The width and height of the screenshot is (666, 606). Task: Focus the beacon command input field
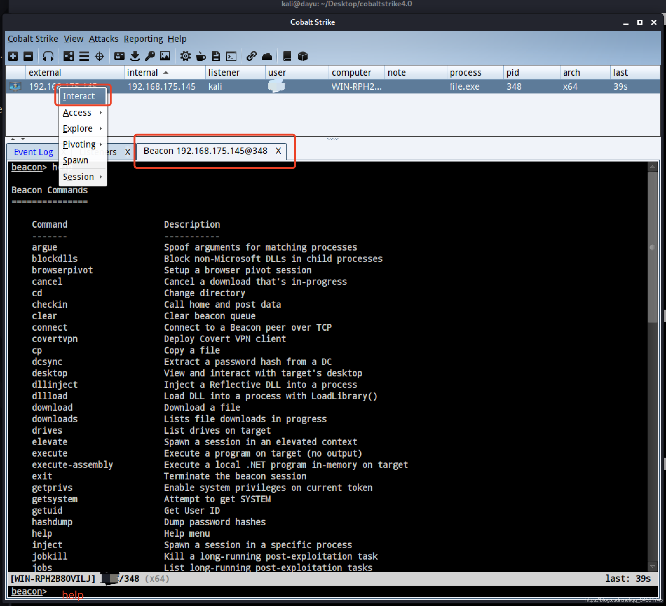point(352,591)
